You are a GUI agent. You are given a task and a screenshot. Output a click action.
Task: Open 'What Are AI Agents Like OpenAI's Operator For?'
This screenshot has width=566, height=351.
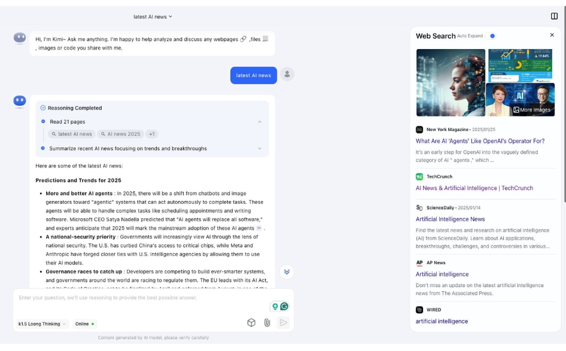click(480, 141)
